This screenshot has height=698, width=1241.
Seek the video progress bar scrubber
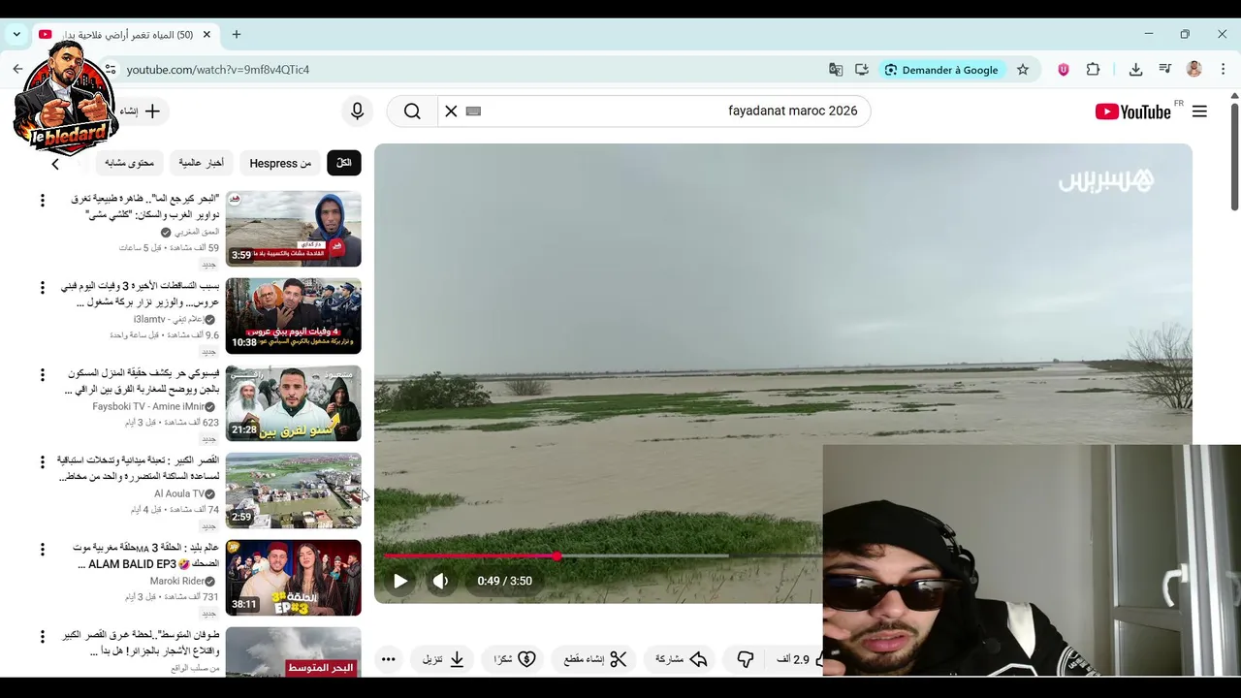[557, 555]
